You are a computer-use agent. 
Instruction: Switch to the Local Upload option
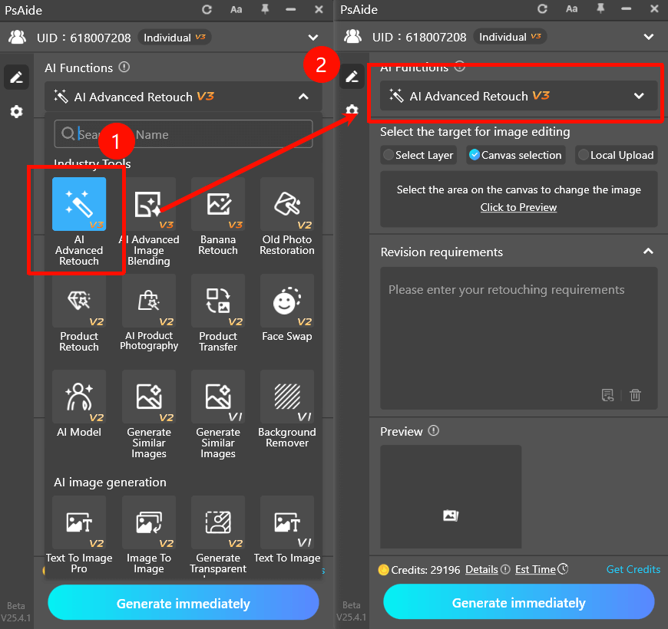coord(616,155)
